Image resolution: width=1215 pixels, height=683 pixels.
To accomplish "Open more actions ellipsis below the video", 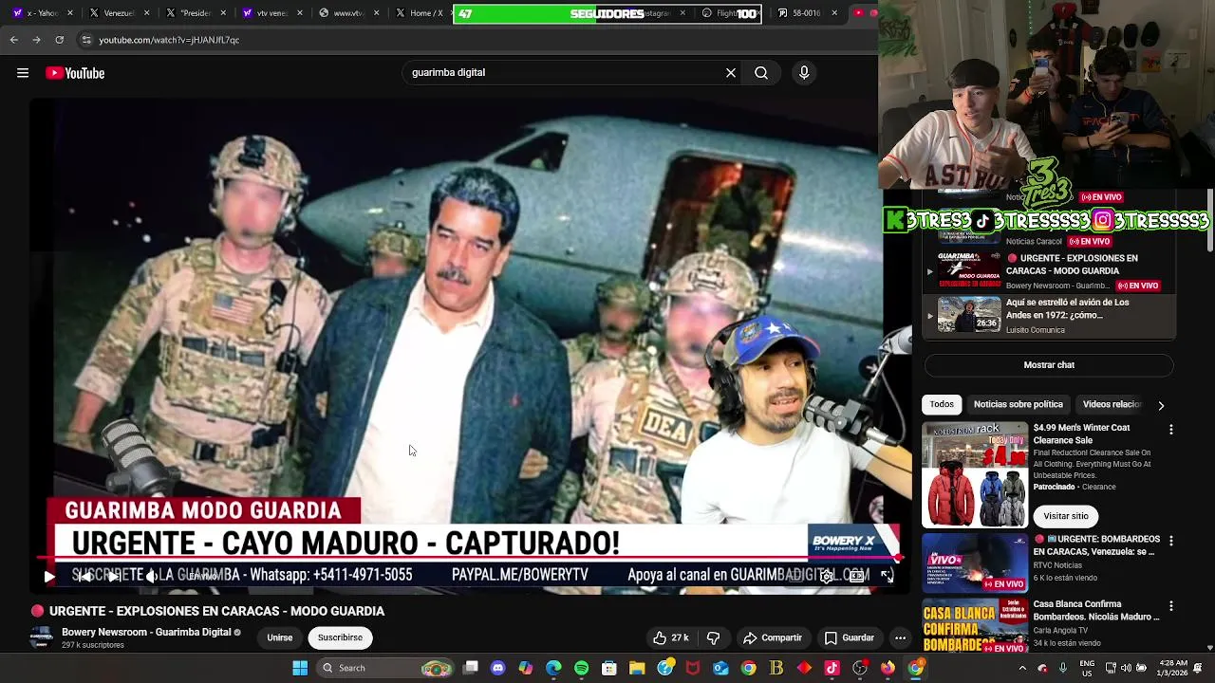I will pyautogui.click(x=900, y=637).
